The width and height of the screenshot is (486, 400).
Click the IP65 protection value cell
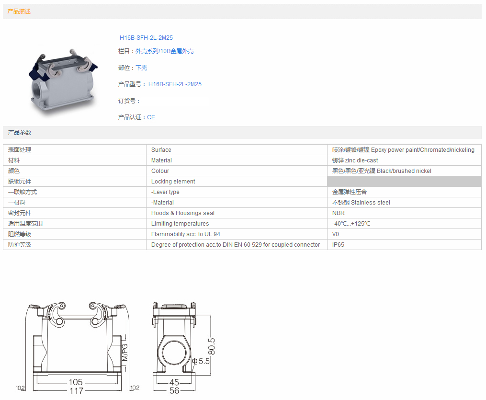pyautogui.click(x=338, y=245)
